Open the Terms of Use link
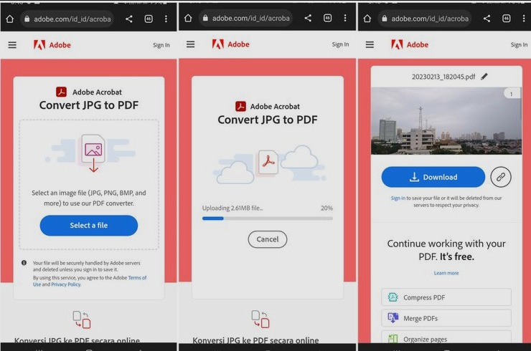The width and height of the screenshot is (531, 351). (x=90, y=281)
